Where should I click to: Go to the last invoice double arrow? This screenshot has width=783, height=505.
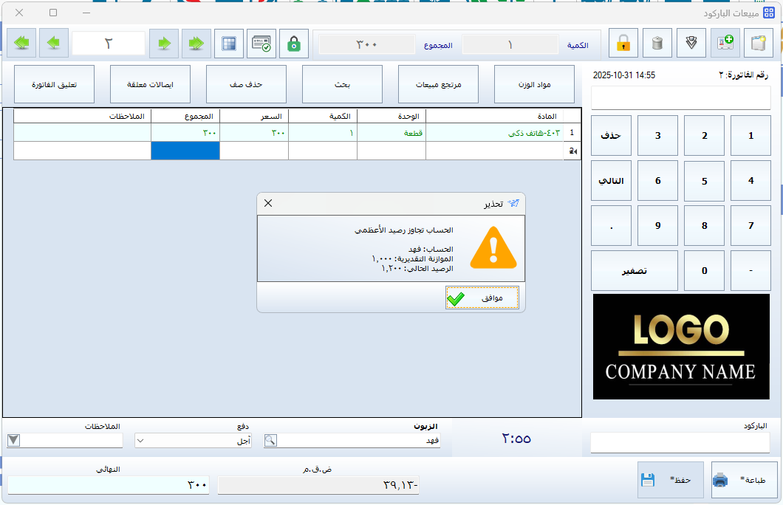point(196,44)
